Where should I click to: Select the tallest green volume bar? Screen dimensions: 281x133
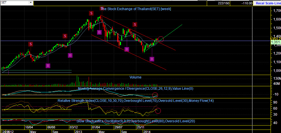click(77, 81)
